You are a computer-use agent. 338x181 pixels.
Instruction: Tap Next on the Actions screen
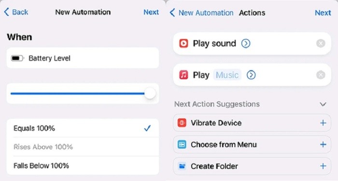coord(323,13)
